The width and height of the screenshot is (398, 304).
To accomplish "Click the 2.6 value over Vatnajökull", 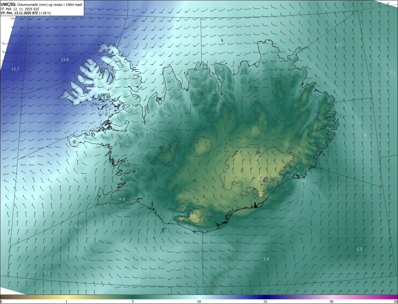I will (x=261, y=178).
